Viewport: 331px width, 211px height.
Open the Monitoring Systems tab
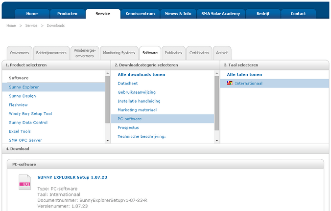click(119, 53)
